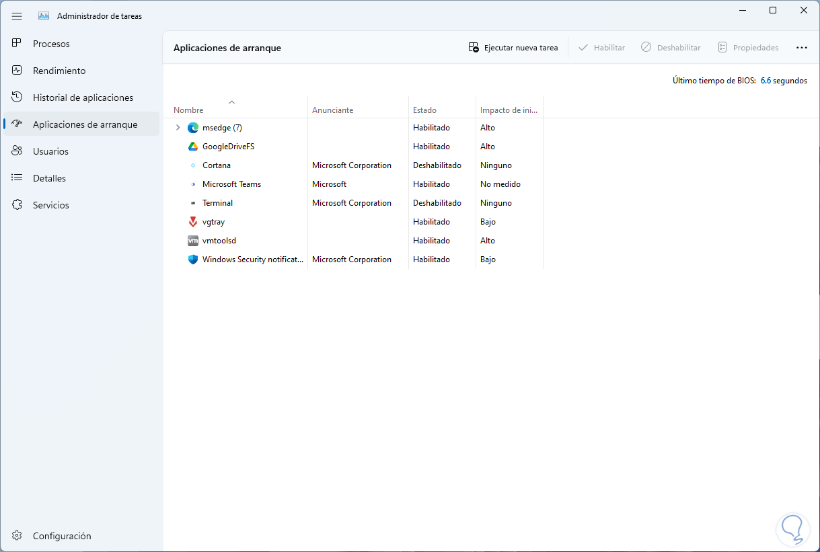Open the hamburger navigation menu
The width and height of the screenshot is (820, 552).
[17, 15]
